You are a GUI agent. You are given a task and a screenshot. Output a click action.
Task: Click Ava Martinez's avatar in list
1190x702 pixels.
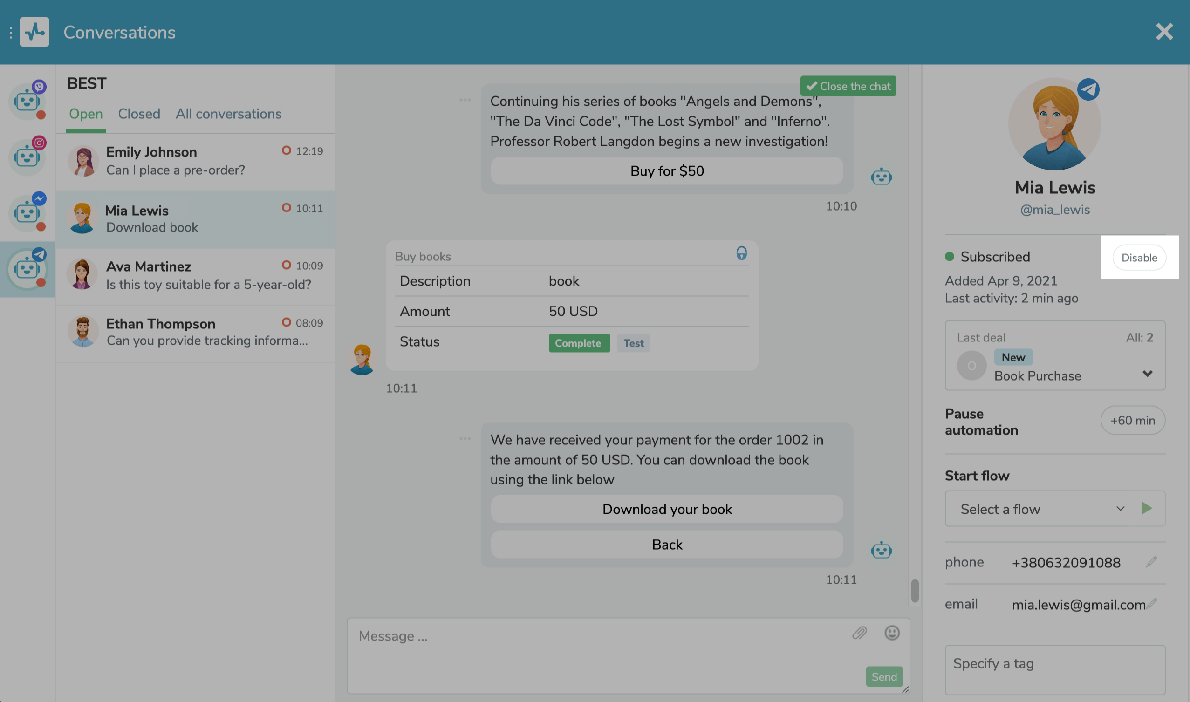coord(82,274)
